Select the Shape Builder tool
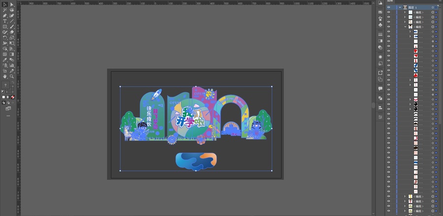Screen dimensions: 443x216 coord(5,49)
